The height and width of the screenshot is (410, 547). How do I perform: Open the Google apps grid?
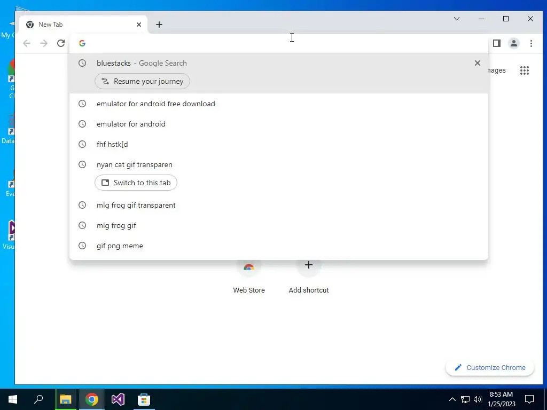525,70
